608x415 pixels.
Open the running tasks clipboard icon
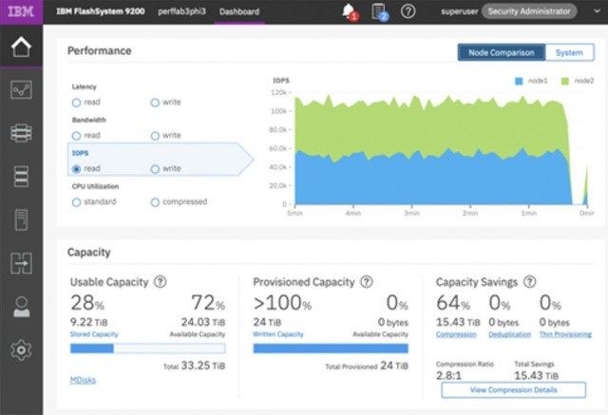click(378, 11)
